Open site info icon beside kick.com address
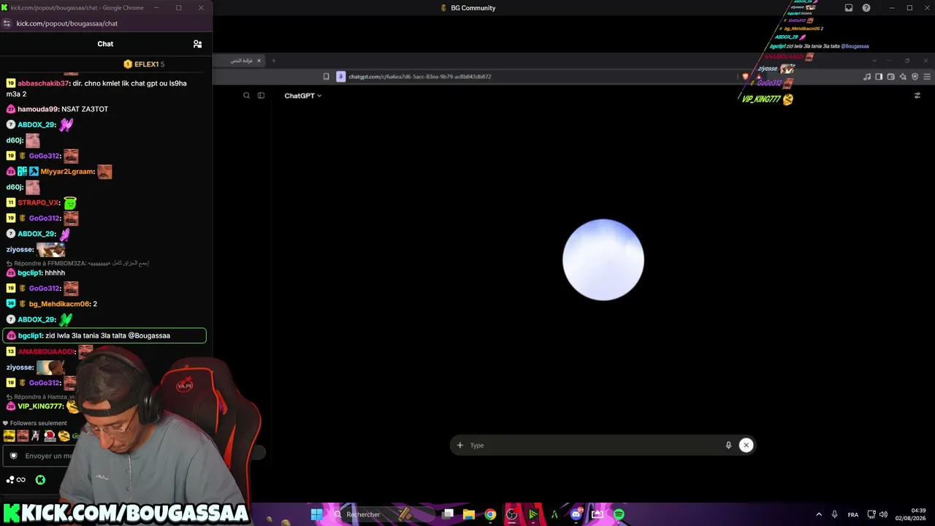 pos(7,23)
